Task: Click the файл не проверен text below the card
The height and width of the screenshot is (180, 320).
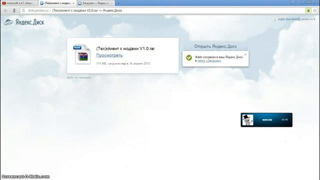Action: (79, 77)
